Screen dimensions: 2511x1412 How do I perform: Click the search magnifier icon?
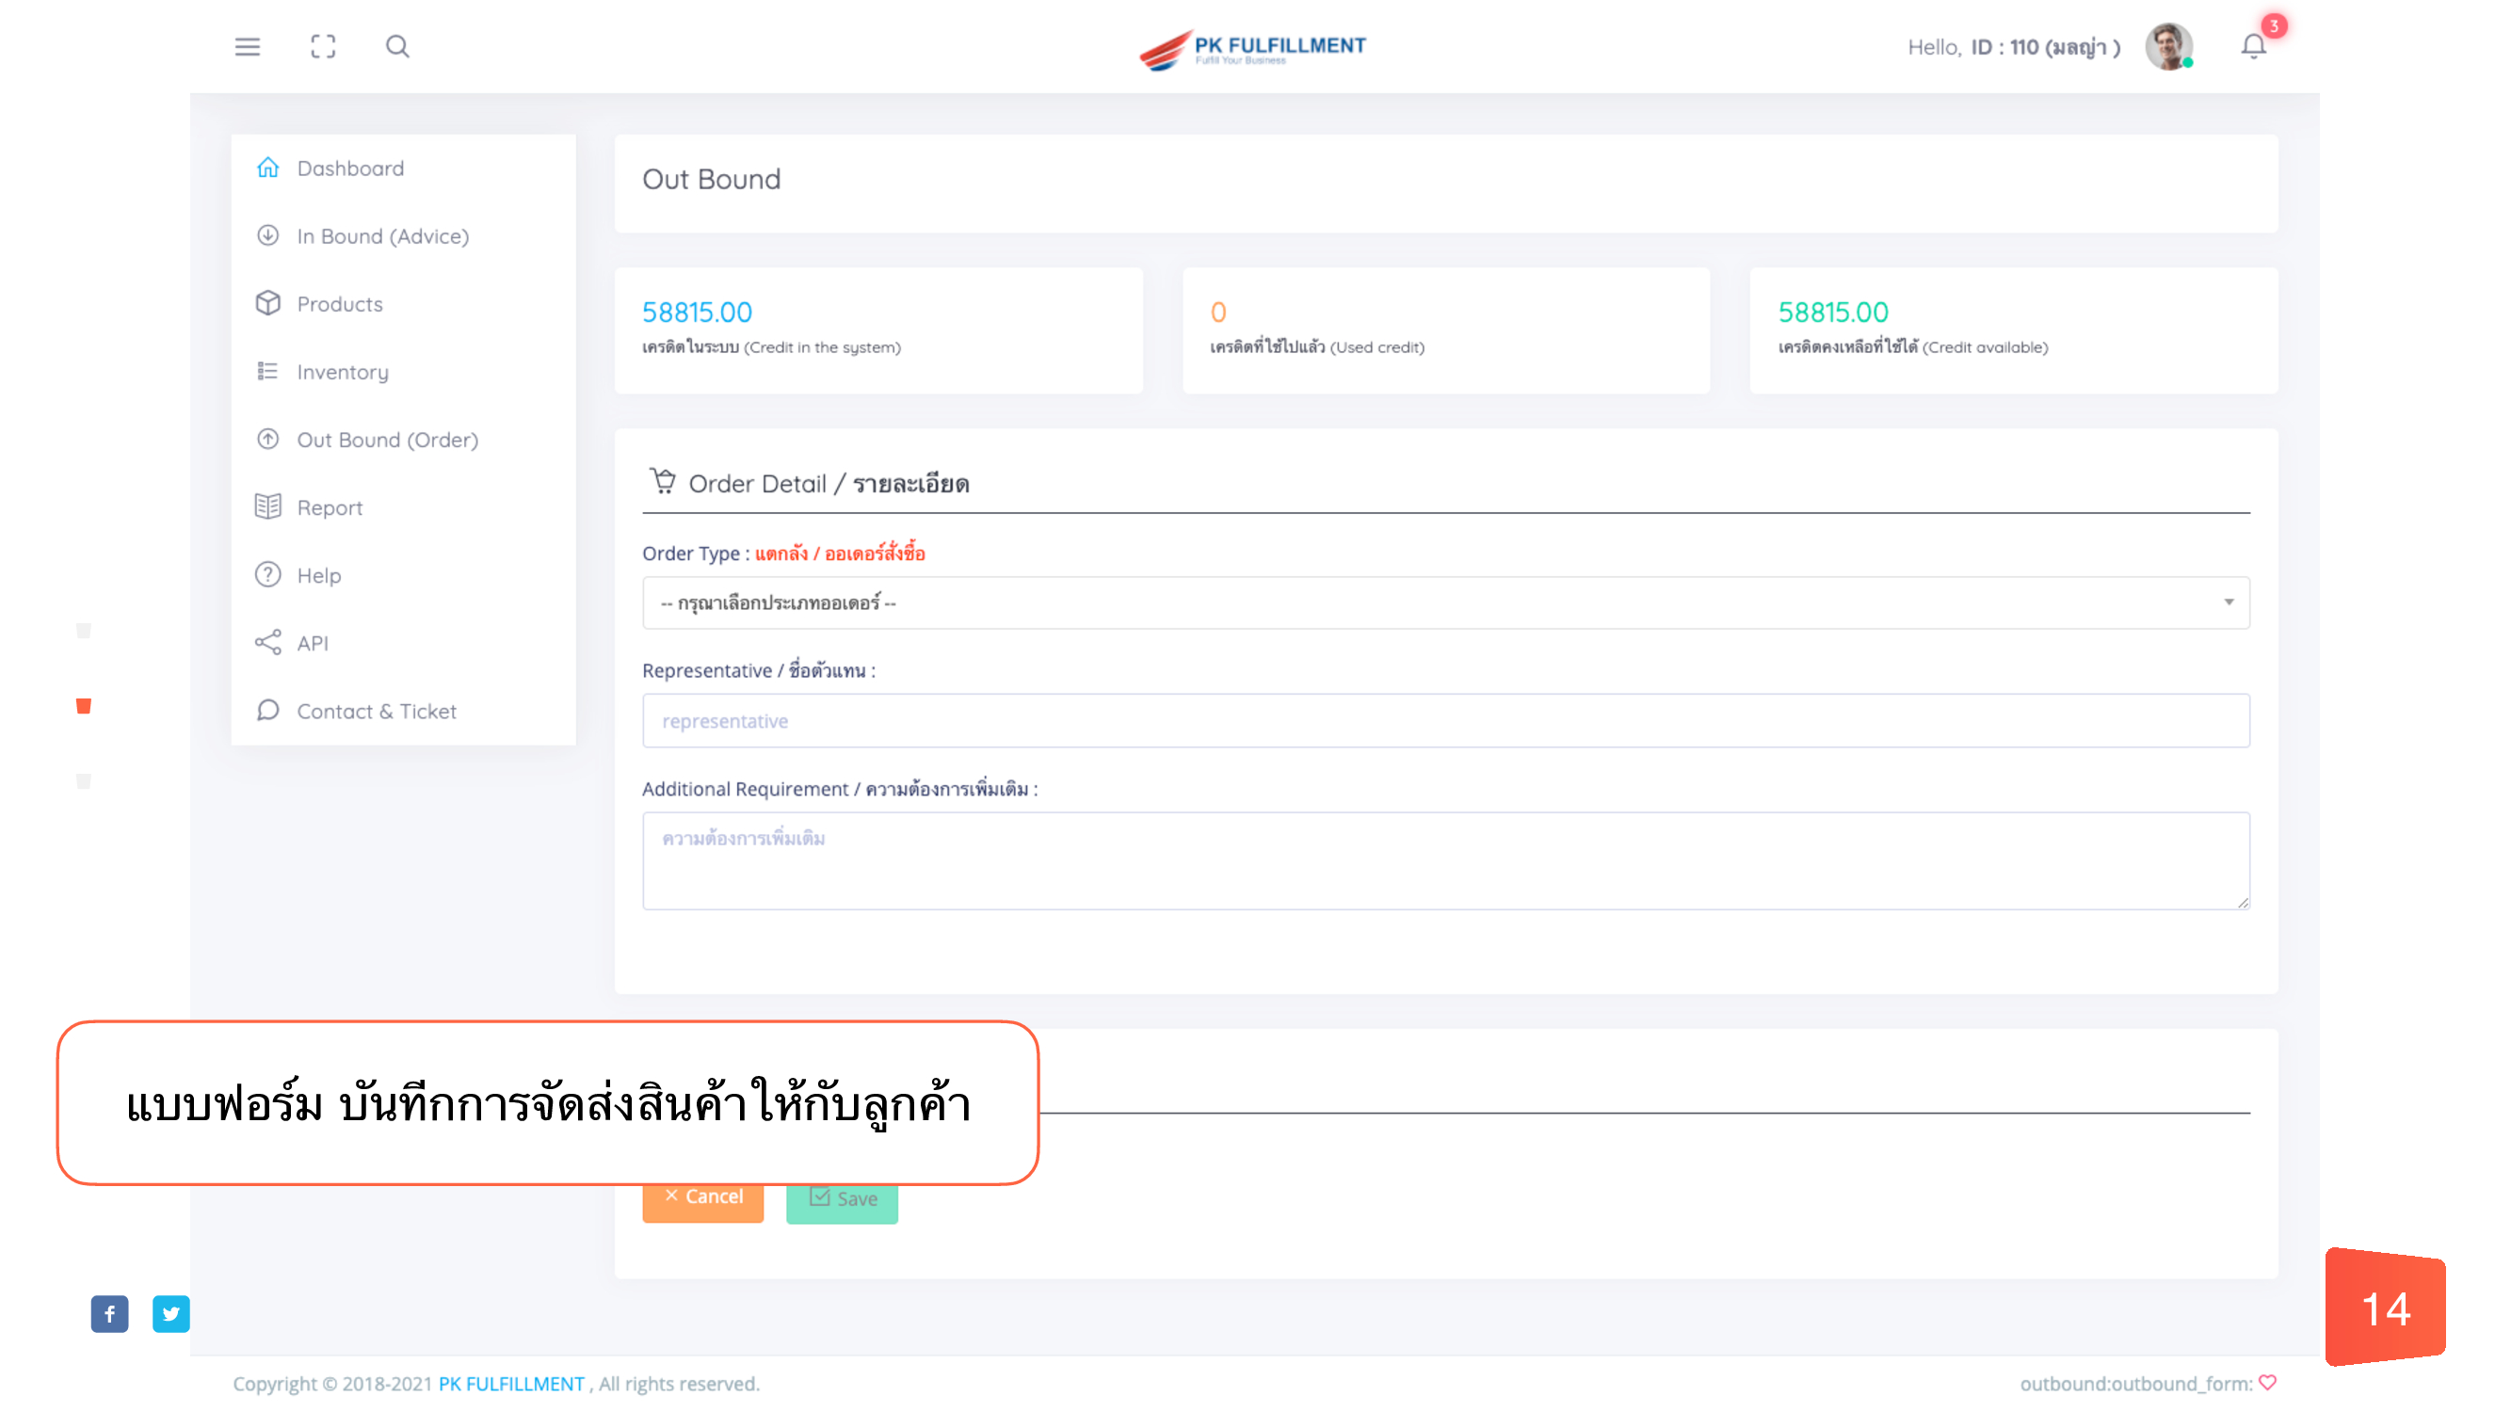396,47
